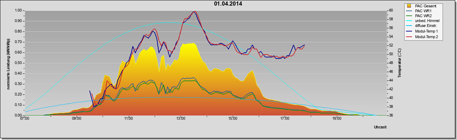Screen dimensions: 457x140
Task: Click the 17:00 time axis tick label
Action: point(285,119)
